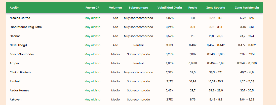This screenshot has height=105, width=276.
Task: Click the Acción column header
Action: pyautogui.click(x=15, y=8)
